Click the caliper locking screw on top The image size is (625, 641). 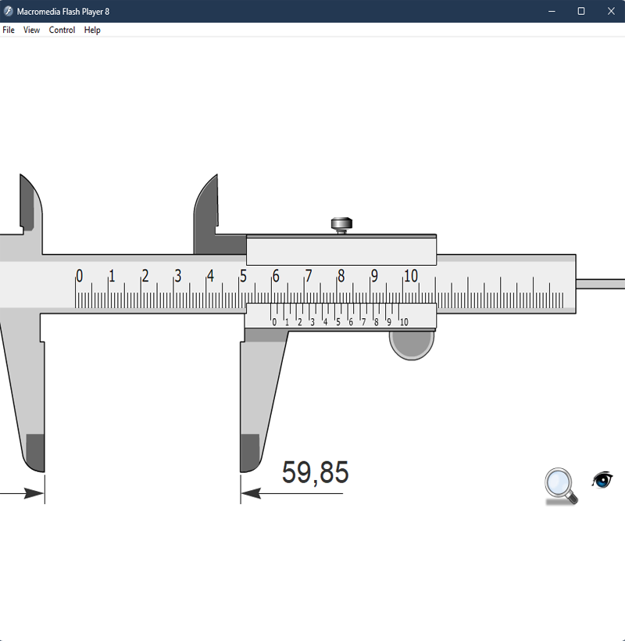[x=341, y=224]
